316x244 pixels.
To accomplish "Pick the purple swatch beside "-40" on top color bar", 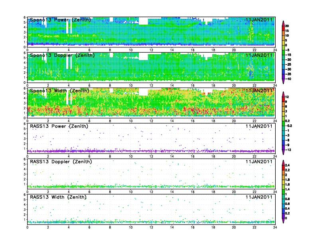I will (283, 77).
